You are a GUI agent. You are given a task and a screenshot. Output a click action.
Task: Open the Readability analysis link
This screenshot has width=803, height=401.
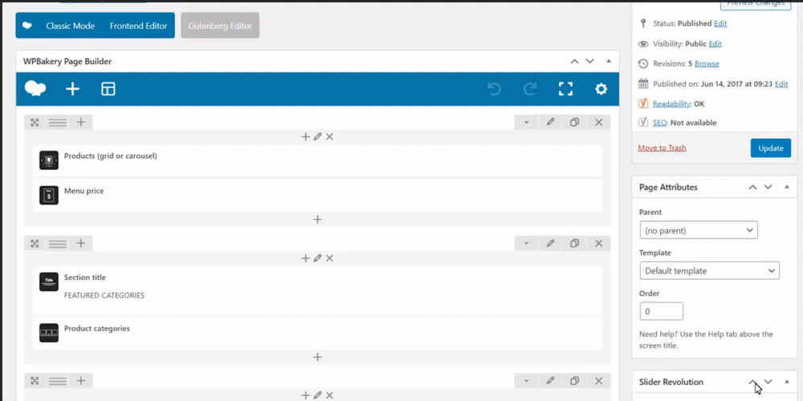click(x=671, y=103)
